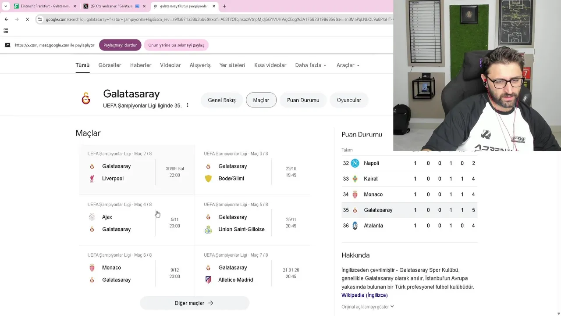This screenshot has height=316, width=561.
Task: Switch to Haberler results
Action: pos(141,65)
